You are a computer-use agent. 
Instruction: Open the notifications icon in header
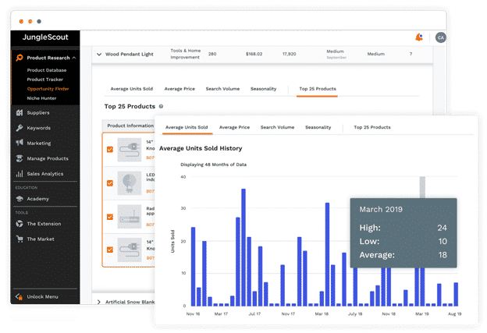(419, 37)
